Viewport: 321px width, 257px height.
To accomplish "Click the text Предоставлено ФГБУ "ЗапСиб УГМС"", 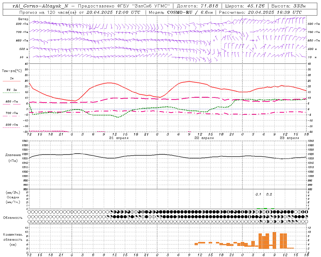I will (124, 6).
